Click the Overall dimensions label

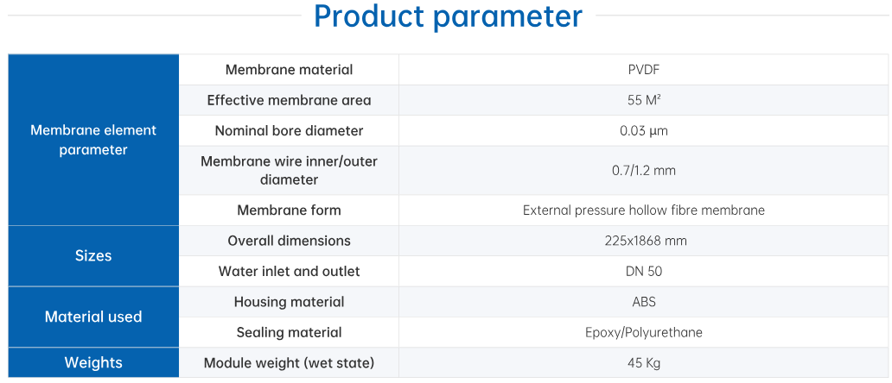(x=289, y=241)
